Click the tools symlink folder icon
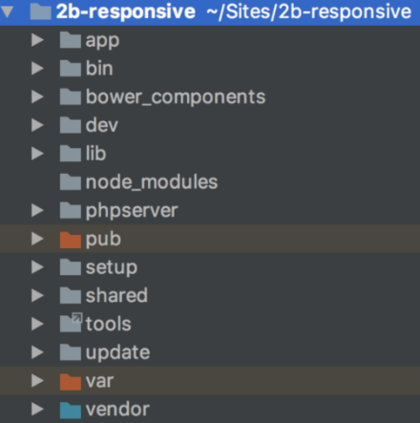The height and width of the screenshot is (423, 420). [x=71, y=323]
